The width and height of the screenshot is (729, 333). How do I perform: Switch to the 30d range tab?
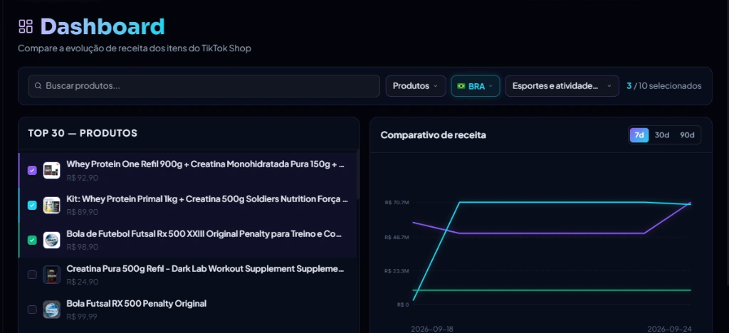(661, 135)
